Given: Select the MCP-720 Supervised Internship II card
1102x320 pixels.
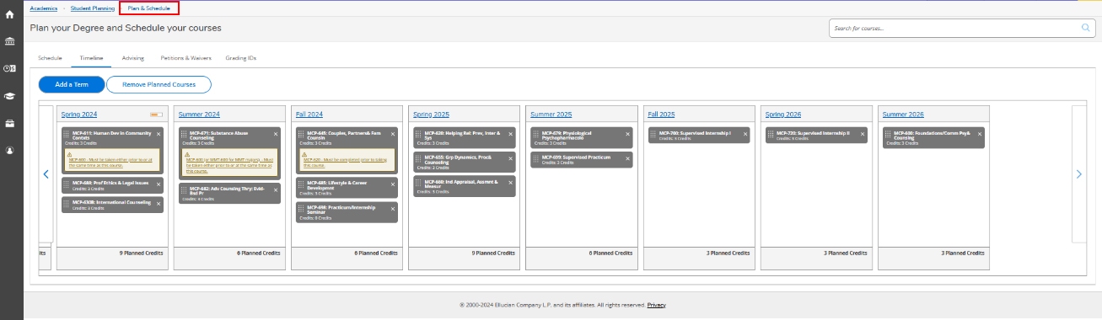Looking at the screenshot, I should coord(815,136).
